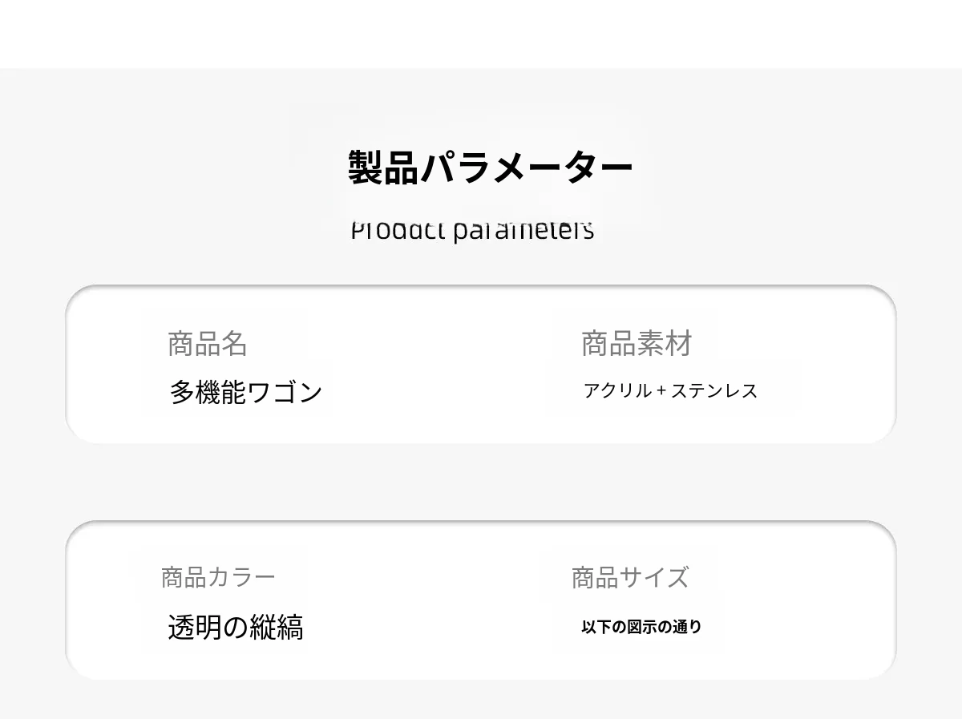The image size is (962, 719).
Task: Click the word アクリル in material value
Action: pyautogui.click(x=618, y=391)
